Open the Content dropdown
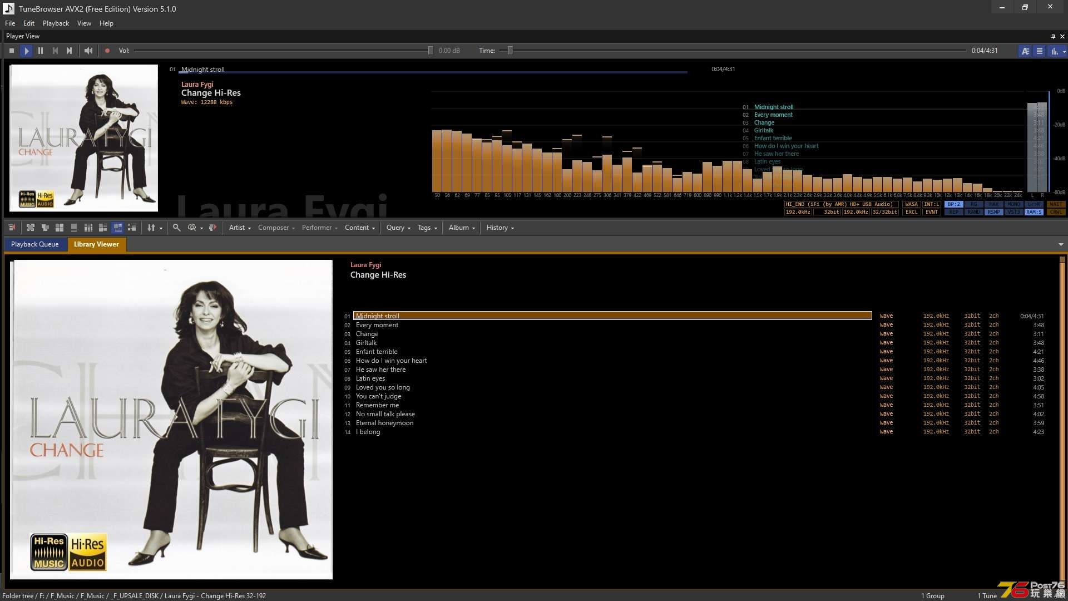The width and height of the screenshot is (1068, 601). click(x=360, y=228)
